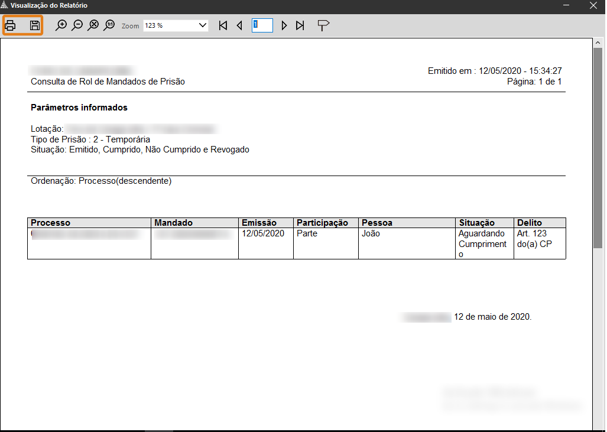
Task: Expand the Zoom percentage dropdown arrow
Action: (203, 25)
